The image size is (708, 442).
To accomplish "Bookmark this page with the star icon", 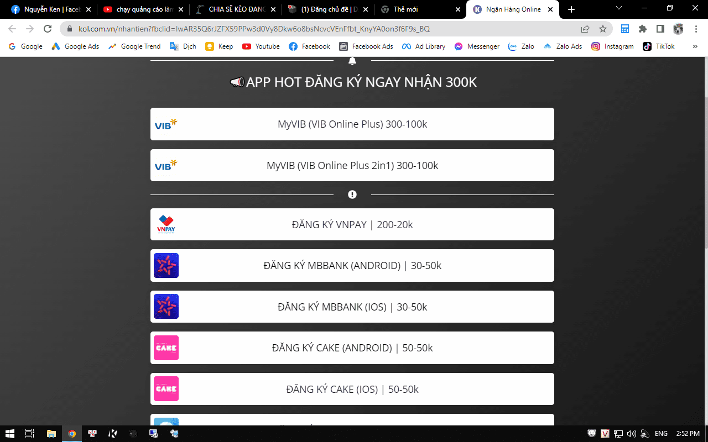I will (603, 29).
